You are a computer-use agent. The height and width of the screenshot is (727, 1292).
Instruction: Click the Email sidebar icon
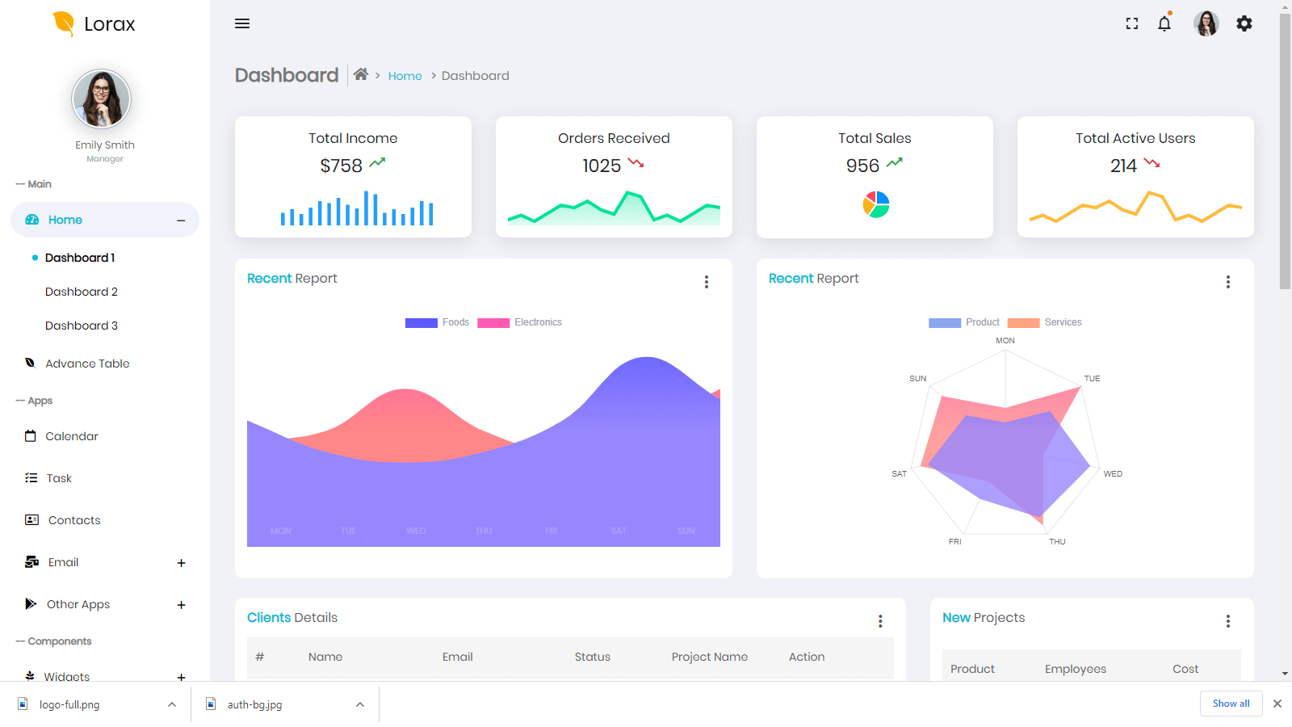(x=30, y=562)
